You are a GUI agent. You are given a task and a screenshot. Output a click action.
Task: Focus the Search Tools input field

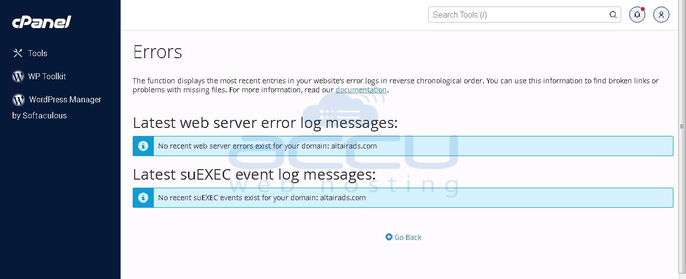(x=518, y=15)
